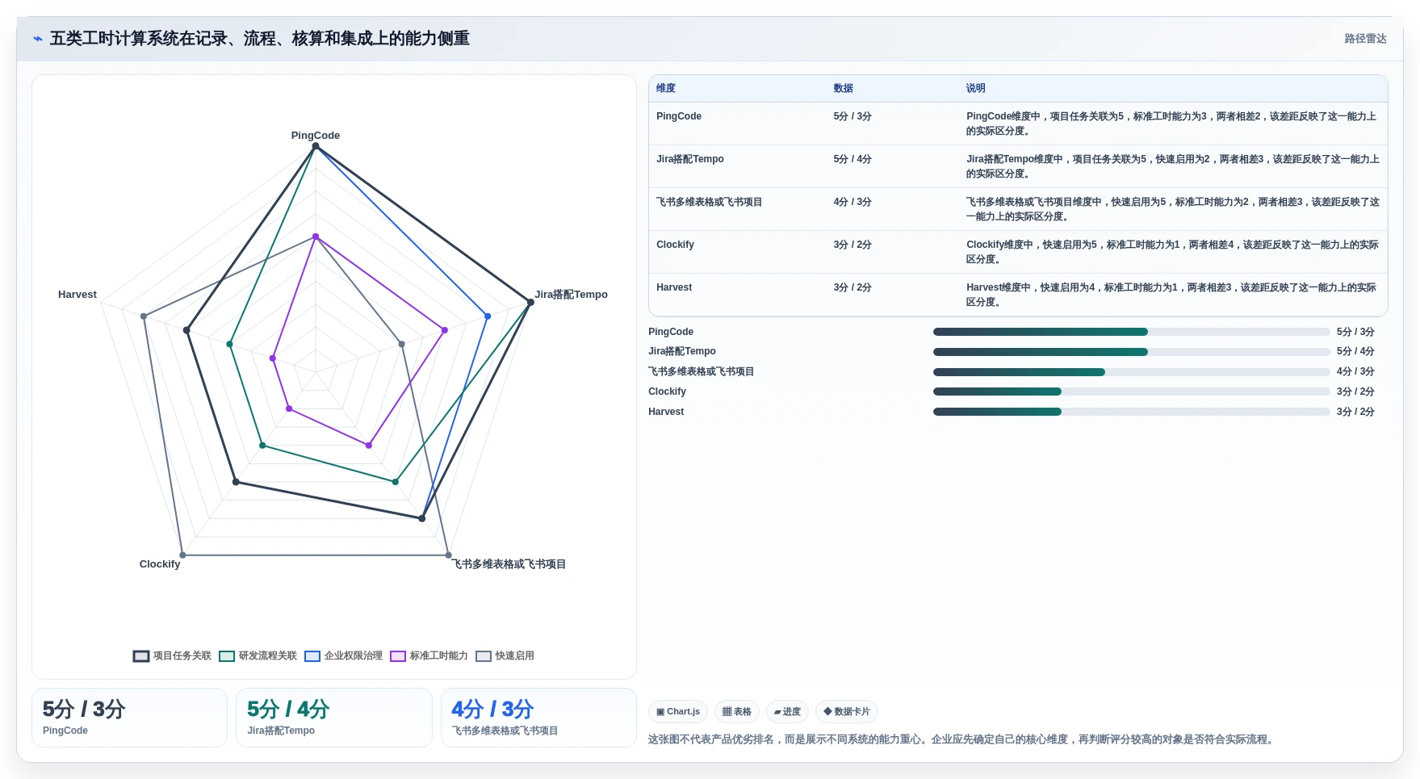Click the 表格 tag chip

pos(736,711)
